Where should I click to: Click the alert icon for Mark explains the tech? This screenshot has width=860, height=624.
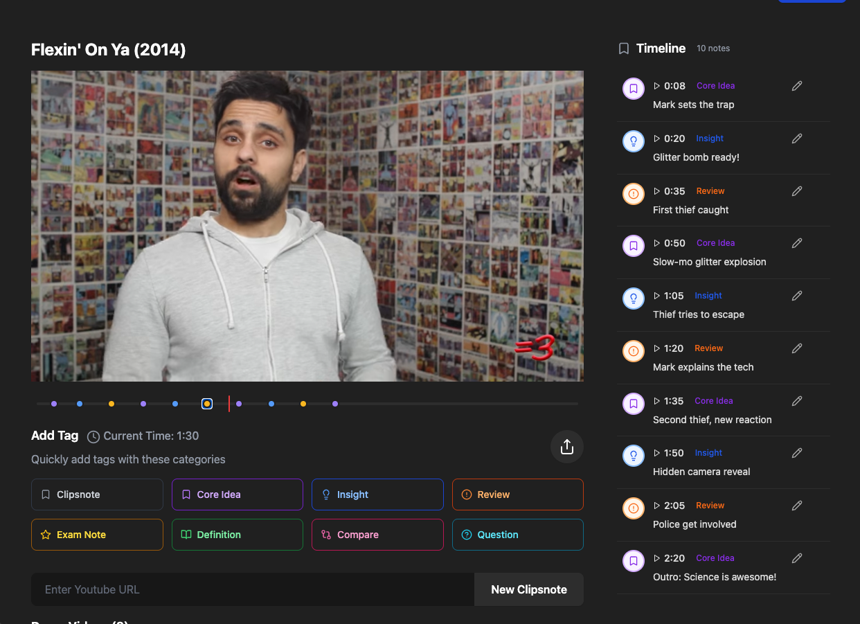pyautogui.click(x=633, y=351)
